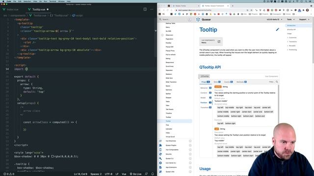314x176 pixels.
Task: Click the browser page vertical scrollbar
Action: point(313,40)
